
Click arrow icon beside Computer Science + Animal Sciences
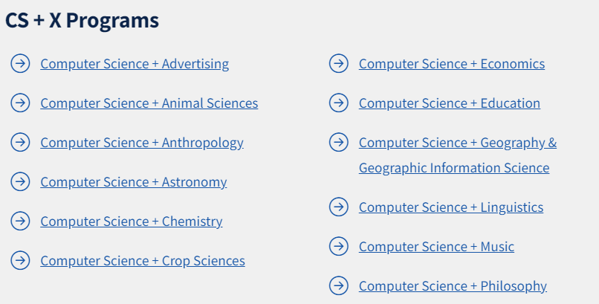20,103
